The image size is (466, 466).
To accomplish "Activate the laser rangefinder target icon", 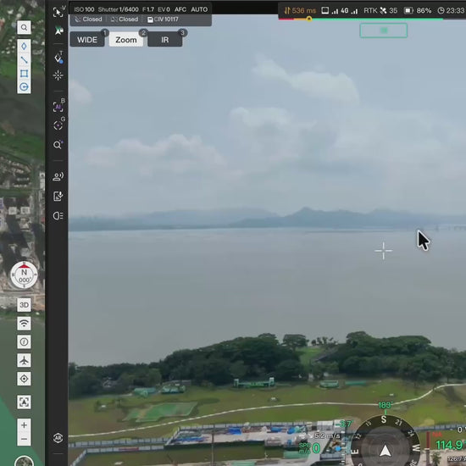I will [x=58, y=75].
